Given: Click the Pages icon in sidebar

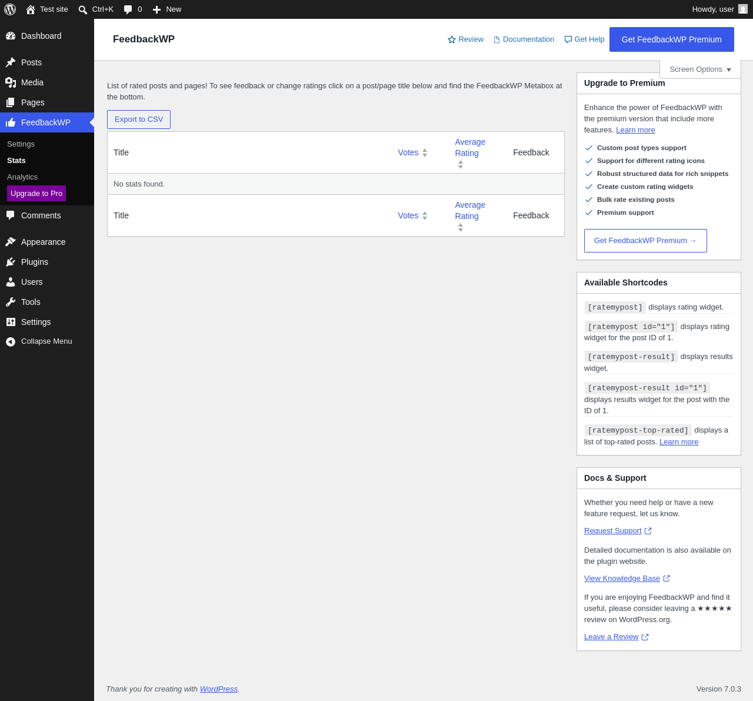Looking at the screenshot, I should (x=11, y=102).
